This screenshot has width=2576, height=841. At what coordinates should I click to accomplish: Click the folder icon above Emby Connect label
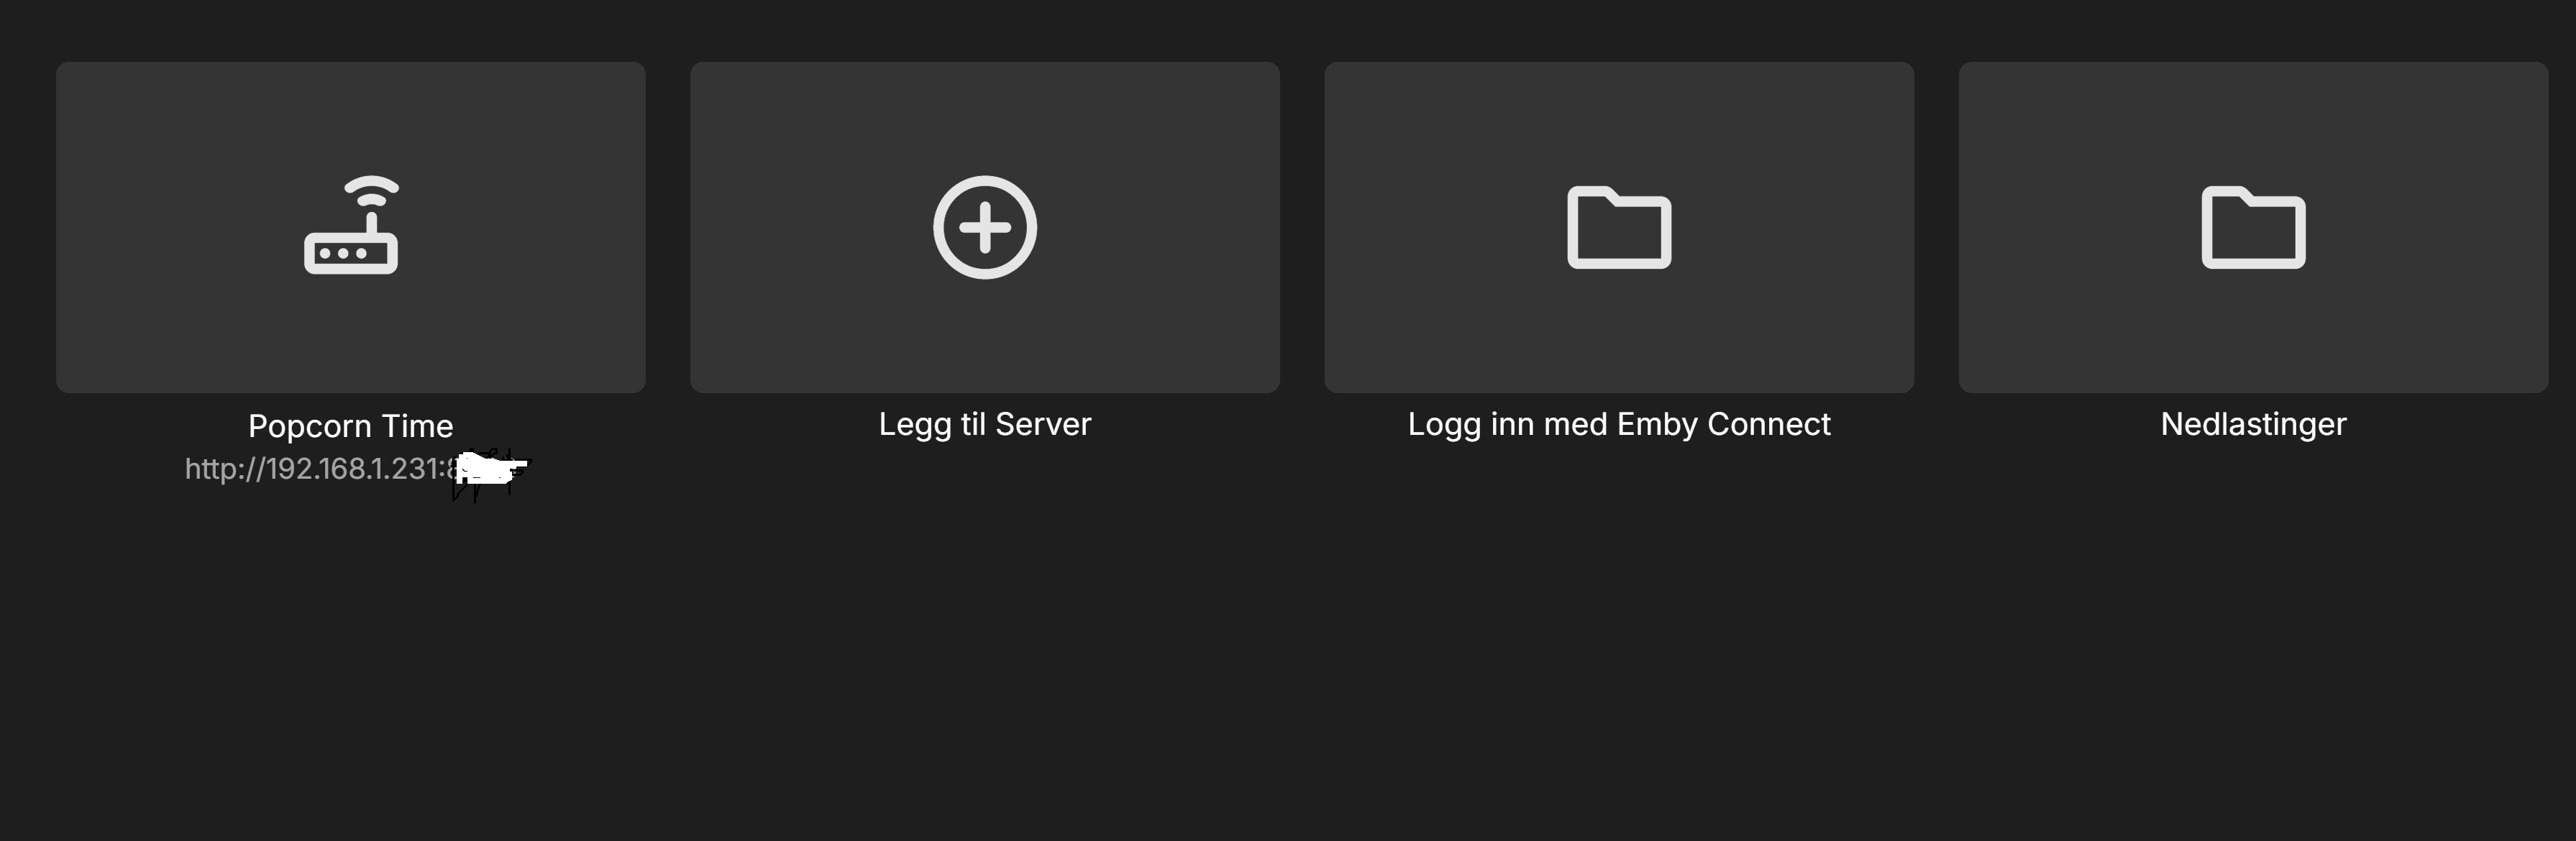[1619, 228]
